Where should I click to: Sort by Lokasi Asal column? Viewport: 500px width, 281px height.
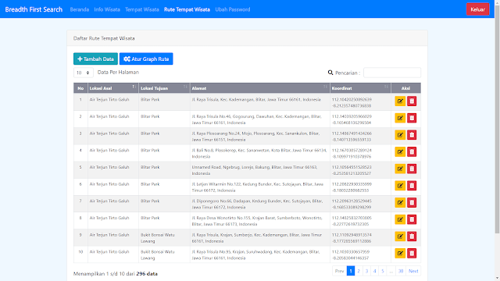pyautogui.click(x=112, y=88)
